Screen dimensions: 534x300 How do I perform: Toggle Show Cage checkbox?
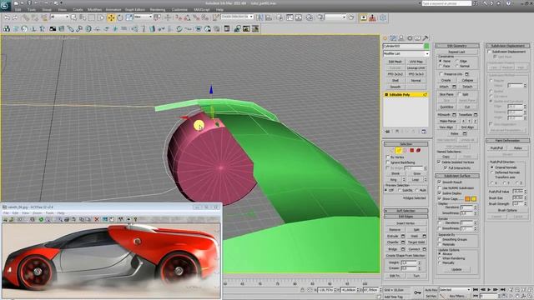(x=439, y=198)
